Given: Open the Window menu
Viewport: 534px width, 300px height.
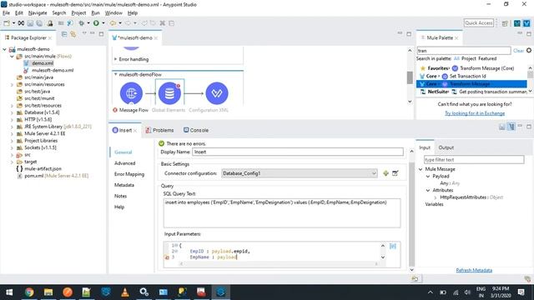Looking at the screenshot, I should point(113,13).
